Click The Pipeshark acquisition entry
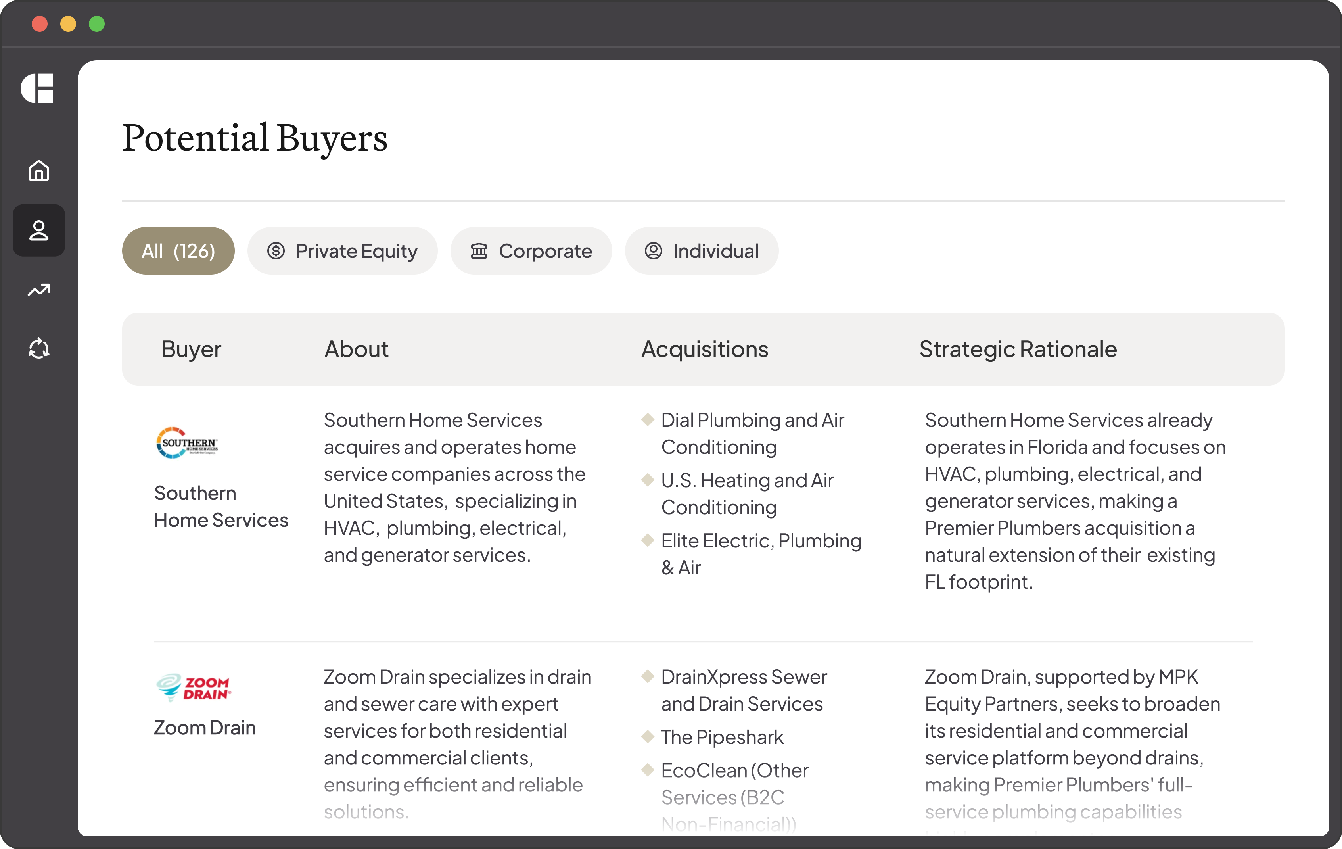Viewport: 1342px width, 849px height. (x=722, y=737)
